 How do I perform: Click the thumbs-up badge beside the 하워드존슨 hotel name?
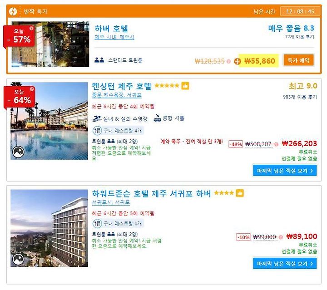click(x=240, y=193)
